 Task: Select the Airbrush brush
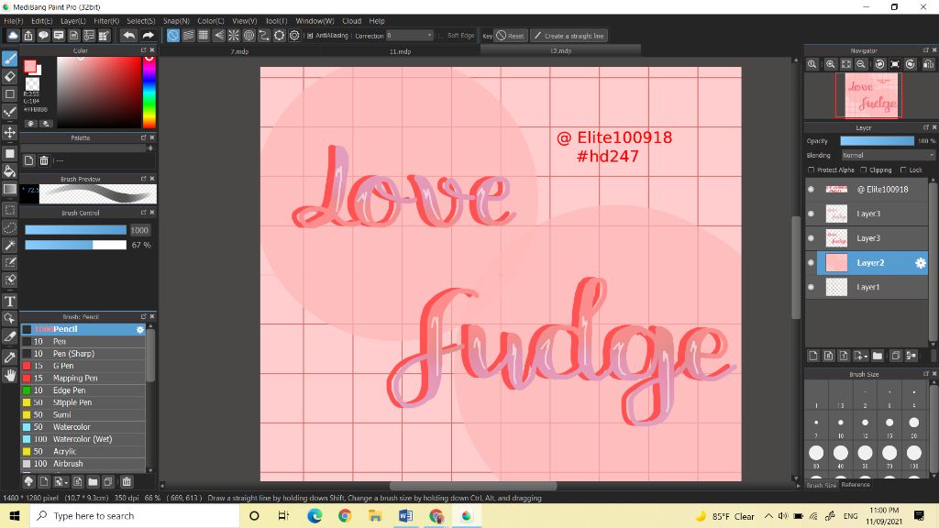[x=83, y=464]
